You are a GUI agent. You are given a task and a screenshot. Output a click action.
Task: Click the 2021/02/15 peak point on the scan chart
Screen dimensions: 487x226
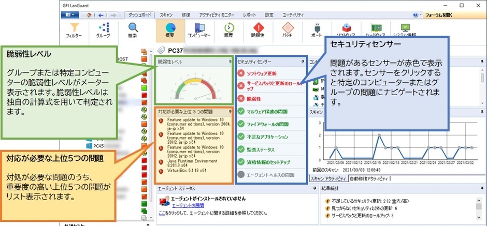379,135
